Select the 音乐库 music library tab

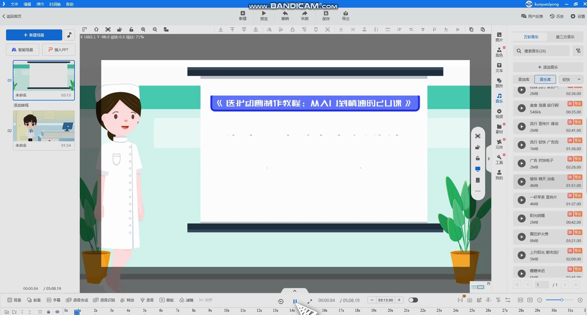(x=545, y=79)
